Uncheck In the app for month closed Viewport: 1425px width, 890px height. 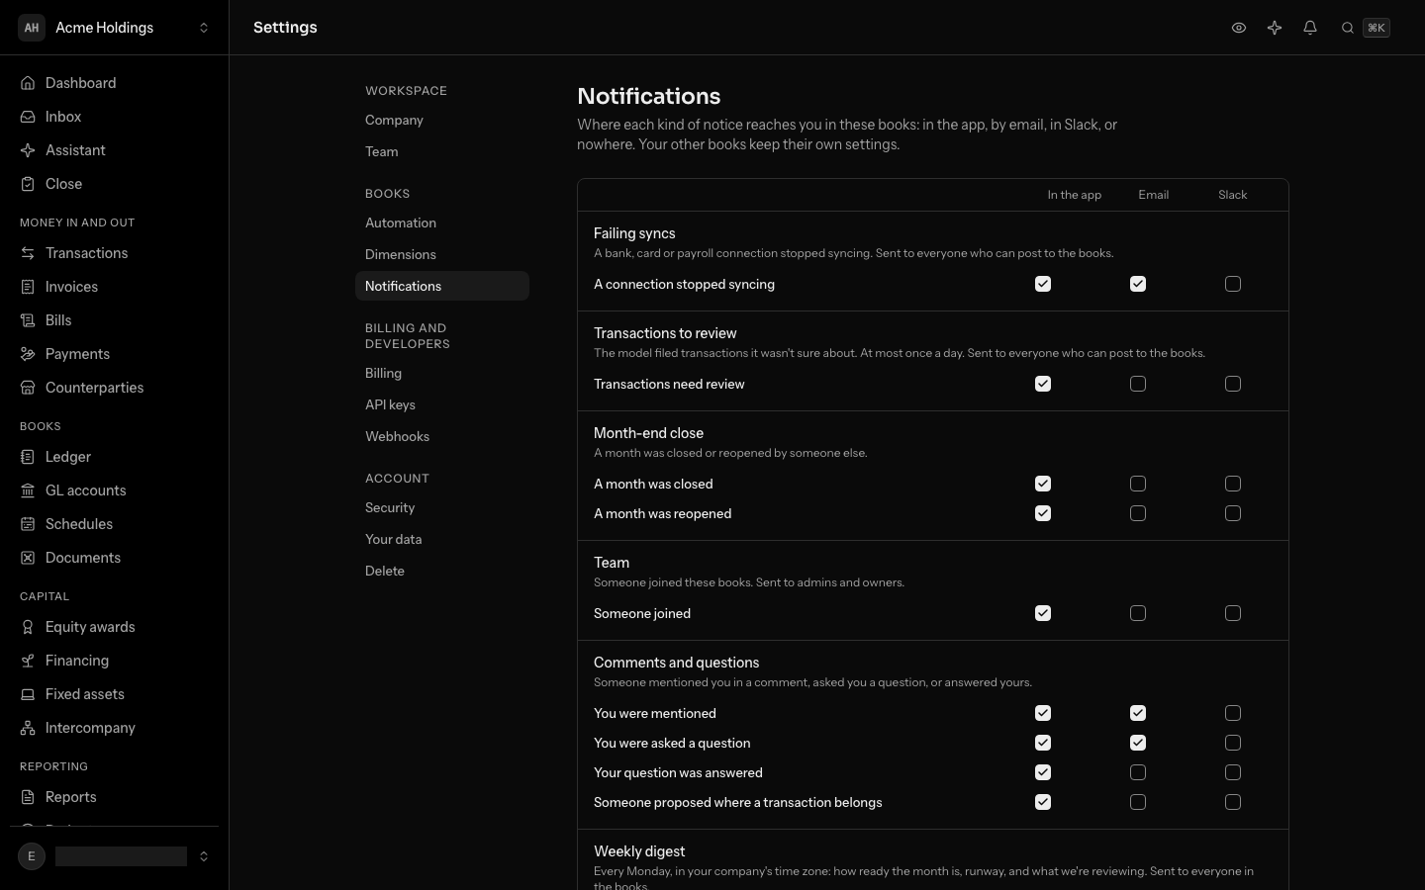pos(1043,484)
